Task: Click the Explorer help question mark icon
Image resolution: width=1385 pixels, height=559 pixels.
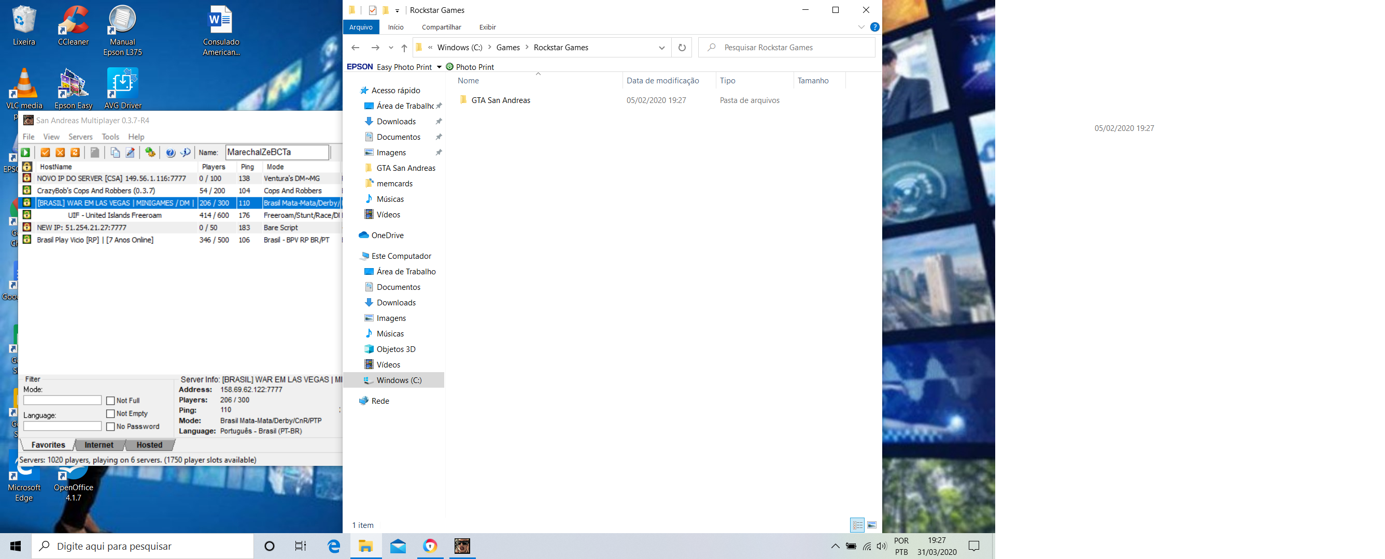Action: (x=875, y=27)
